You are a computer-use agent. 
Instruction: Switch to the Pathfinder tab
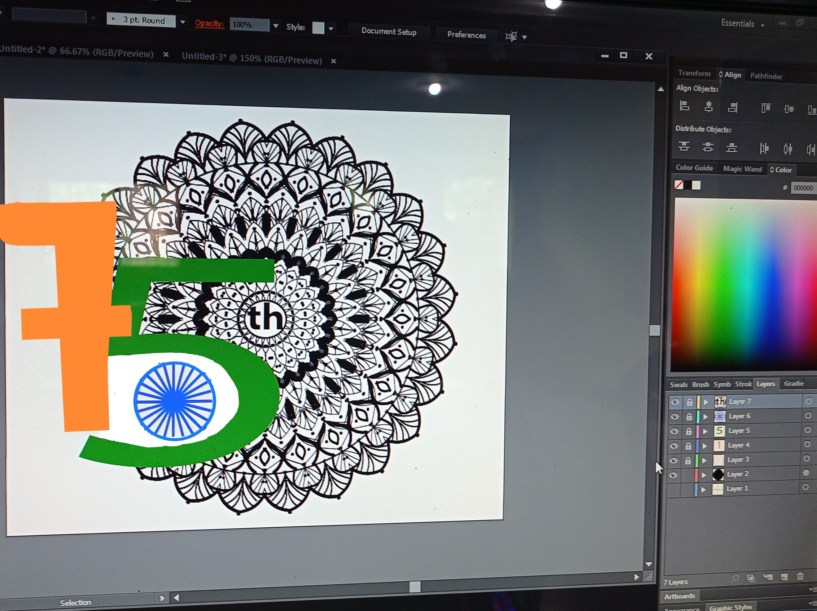click(766, 76)
